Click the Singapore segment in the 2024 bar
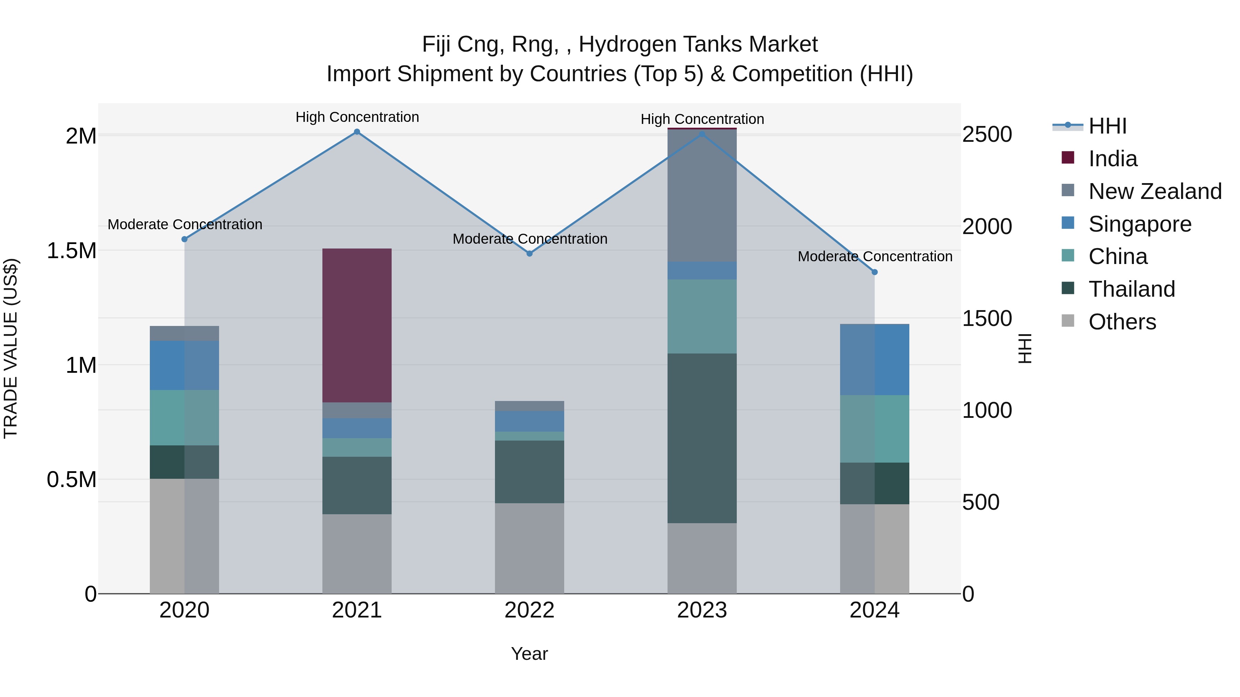The height and width of the screenshot is (697, 1240). [x=875, y=359]
